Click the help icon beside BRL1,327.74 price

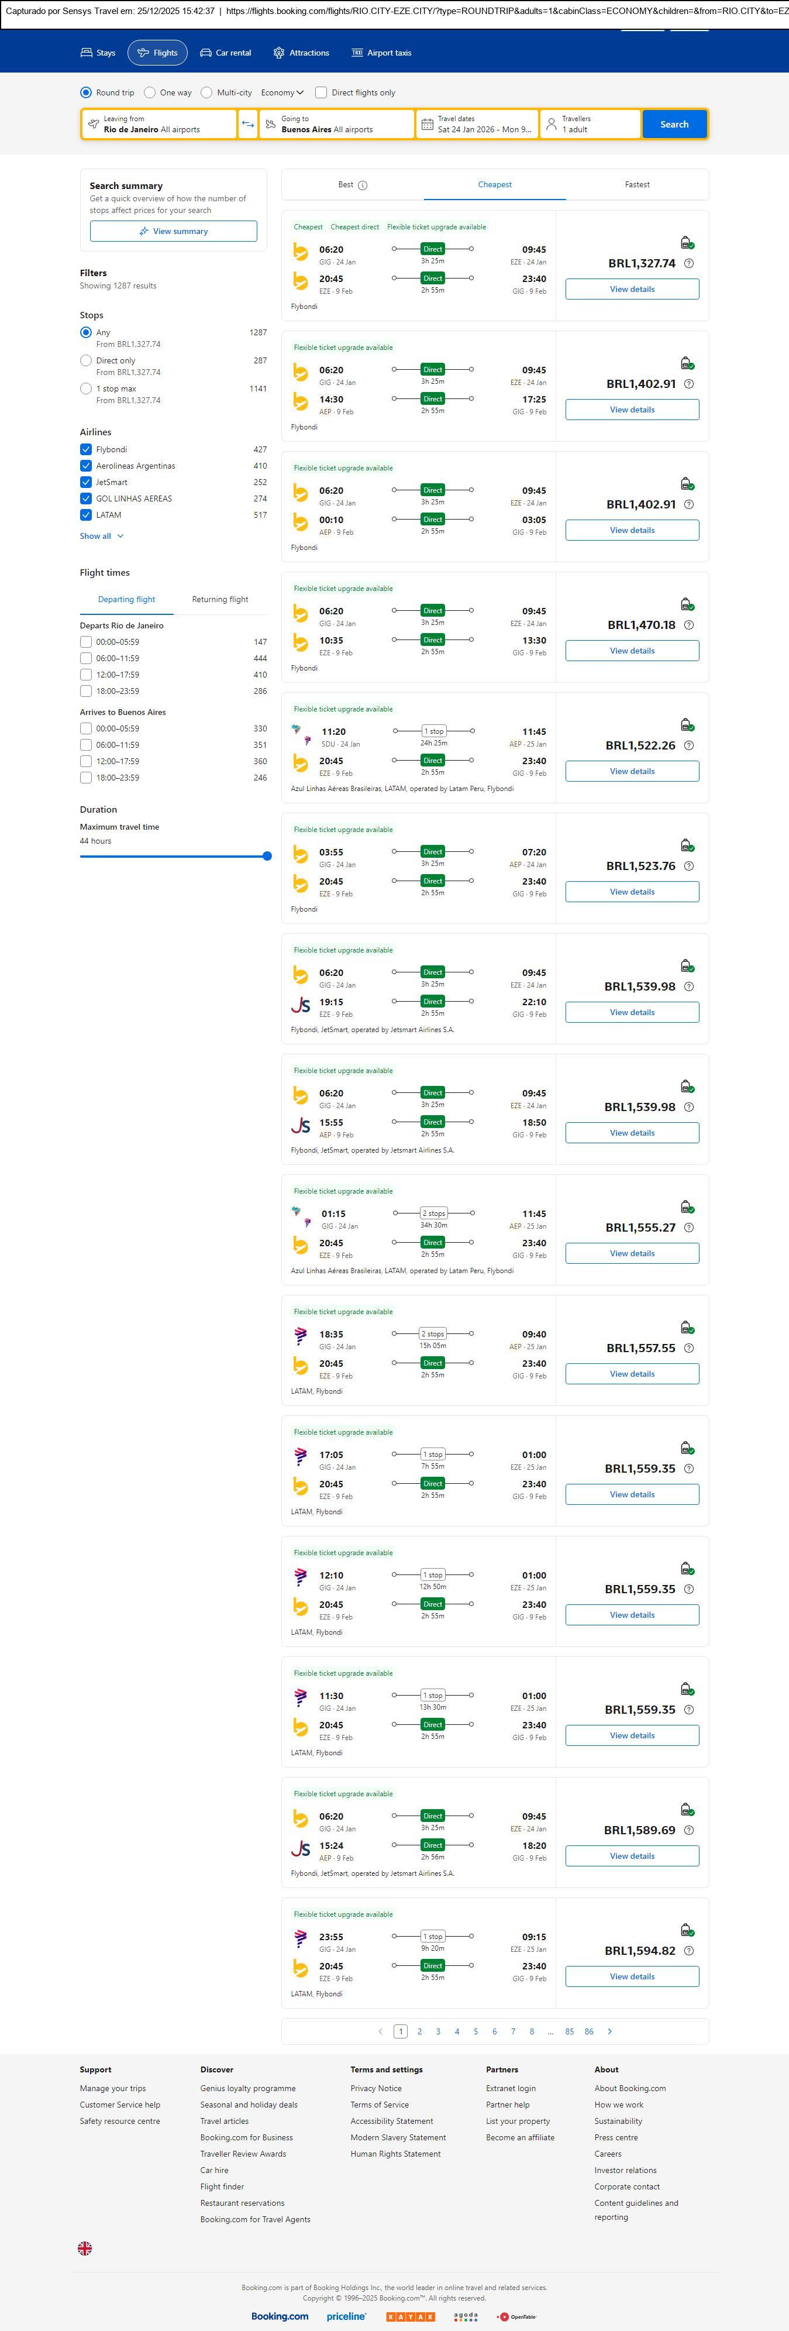tap(688, 263)
